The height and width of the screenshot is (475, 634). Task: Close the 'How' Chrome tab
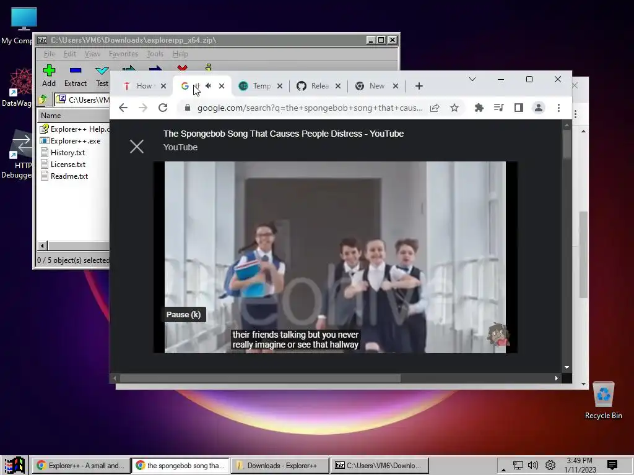(163, 85)
